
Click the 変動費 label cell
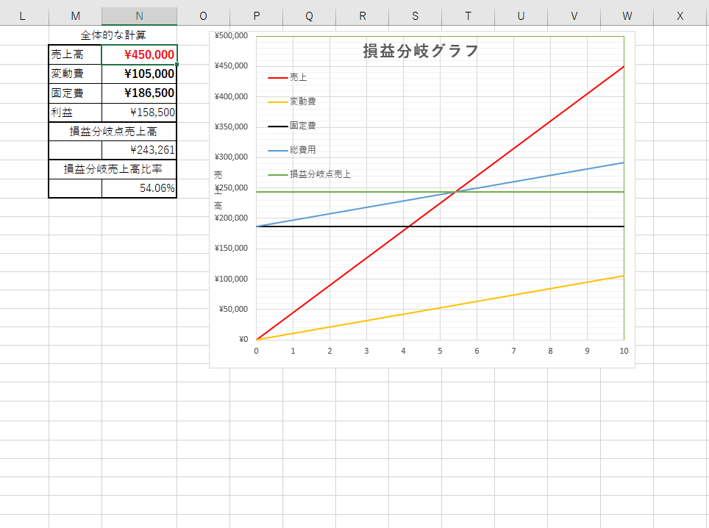point(75,74)
